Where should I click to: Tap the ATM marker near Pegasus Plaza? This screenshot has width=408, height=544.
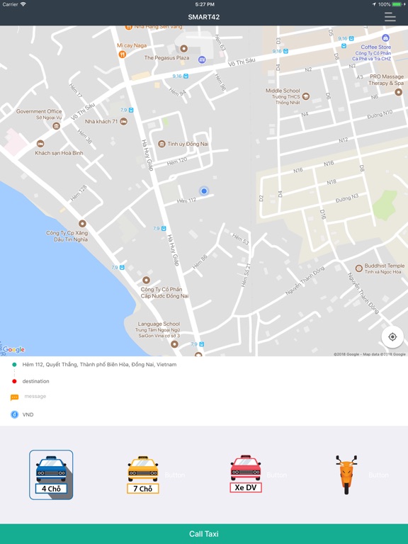202,59
